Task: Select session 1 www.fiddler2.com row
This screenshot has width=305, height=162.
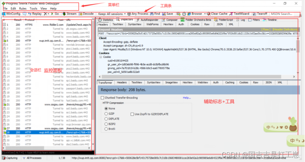Action: pyautogui.click(x=47, y=25)
